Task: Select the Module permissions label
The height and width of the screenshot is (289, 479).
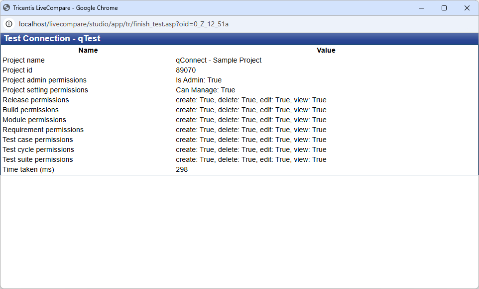Action: [x=34, y=120]
